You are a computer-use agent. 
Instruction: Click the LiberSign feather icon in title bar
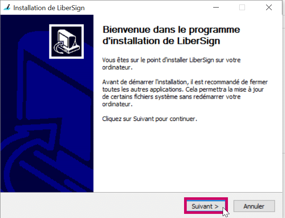click(x=7, y=8)
